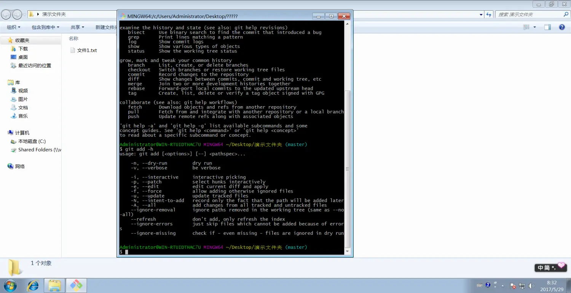Open the 文档 library
The height and width of the screenshot is (293, 571).
(x=23, y=107)
